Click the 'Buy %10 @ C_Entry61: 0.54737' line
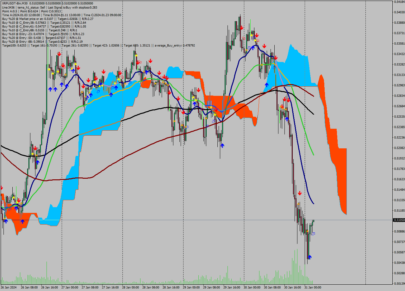The height and width of the screenshot is (291, 405). coord(44,26)
